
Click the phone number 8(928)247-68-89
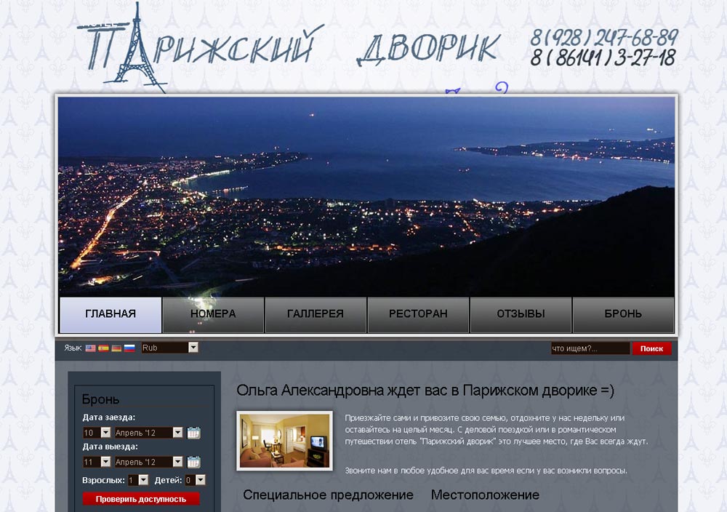point(604,37)
